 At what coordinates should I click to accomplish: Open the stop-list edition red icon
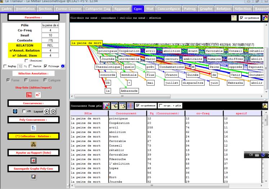click(29, 95)
